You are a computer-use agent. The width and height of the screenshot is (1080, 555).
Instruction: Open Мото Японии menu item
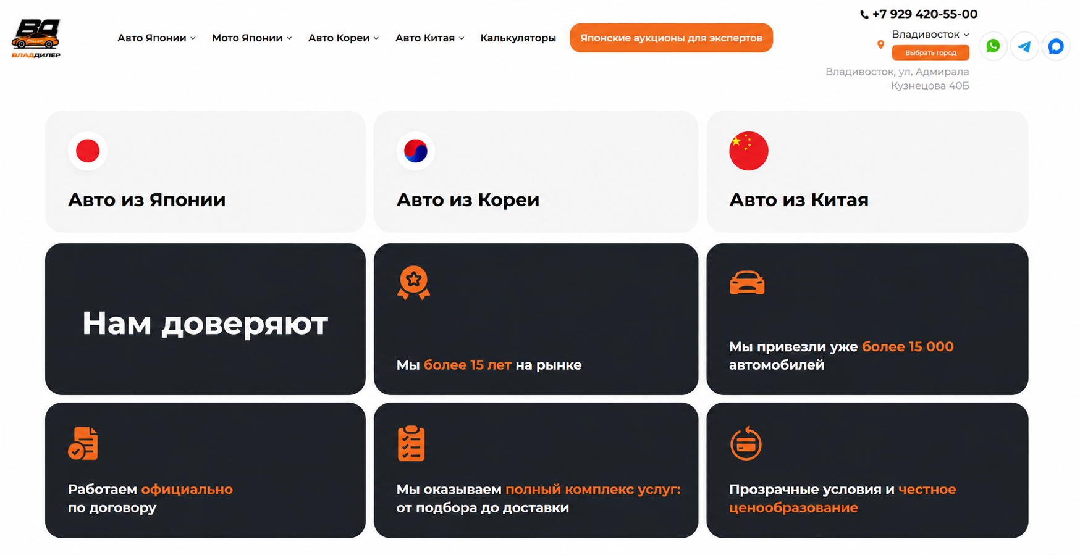(247, 38)
